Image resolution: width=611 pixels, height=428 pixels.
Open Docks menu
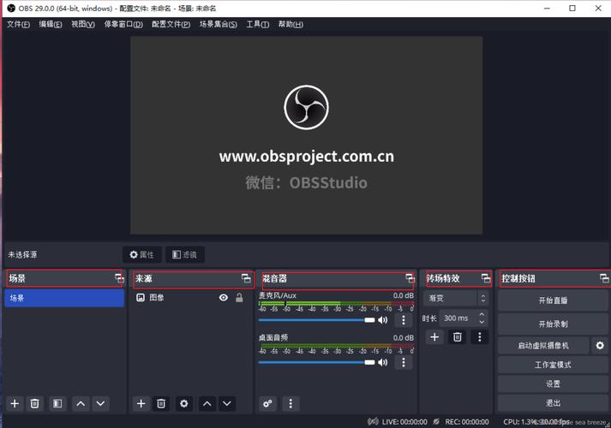pyautogui.click(x=123, y=24)
